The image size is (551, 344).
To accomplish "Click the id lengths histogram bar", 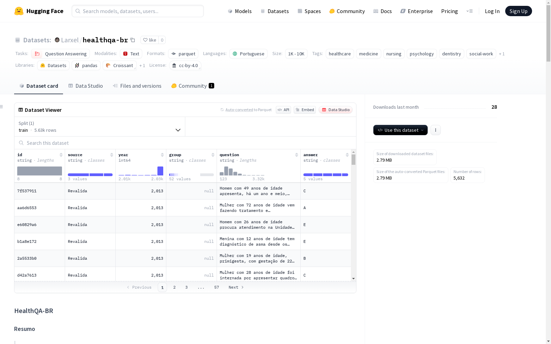I will click(x=40, y=171).
